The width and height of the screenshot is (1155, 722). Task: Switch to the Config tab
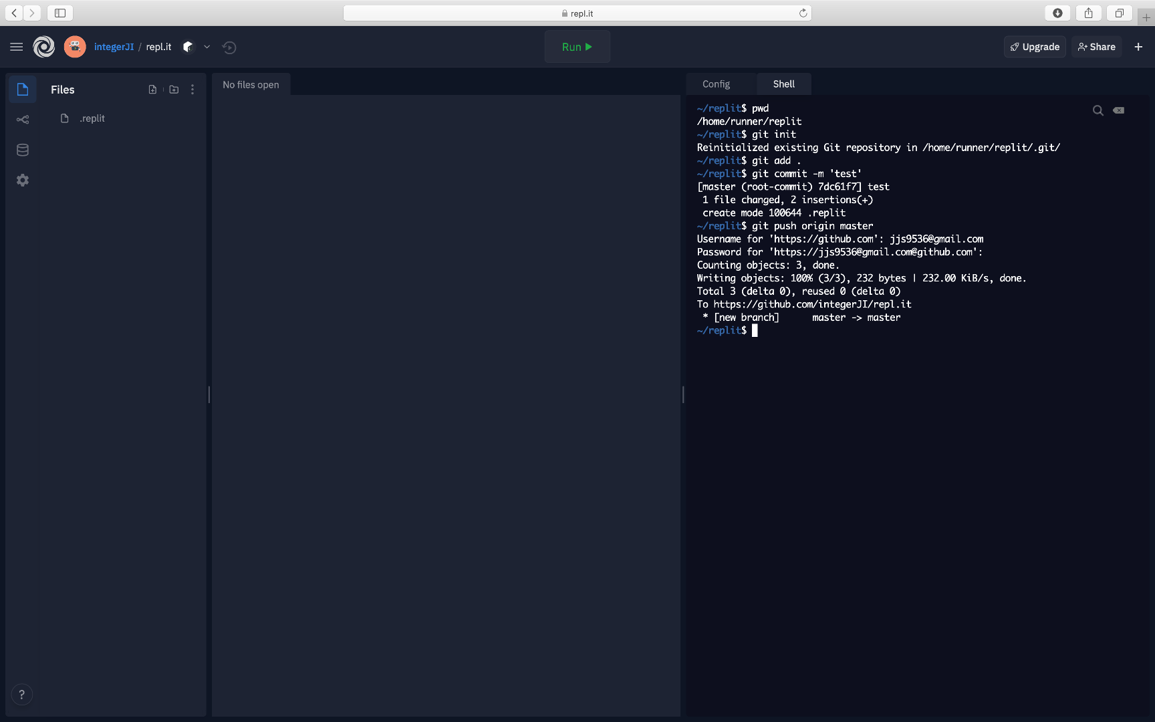716,84
